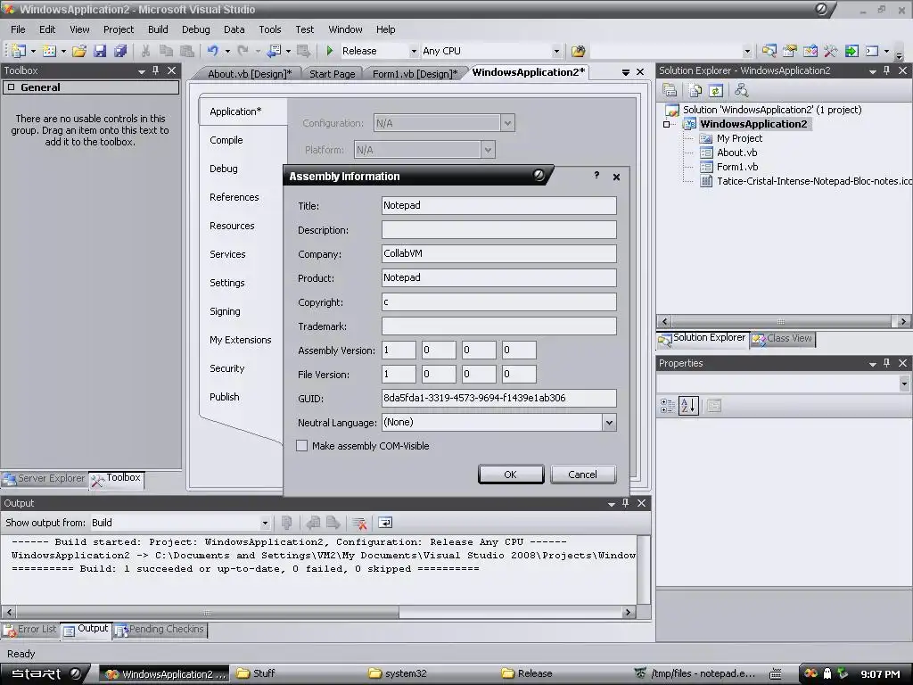Viewport: 913px width, 685px height.
Task: Open the Release configuration dropdown
Action: click(x=414, y=51)
